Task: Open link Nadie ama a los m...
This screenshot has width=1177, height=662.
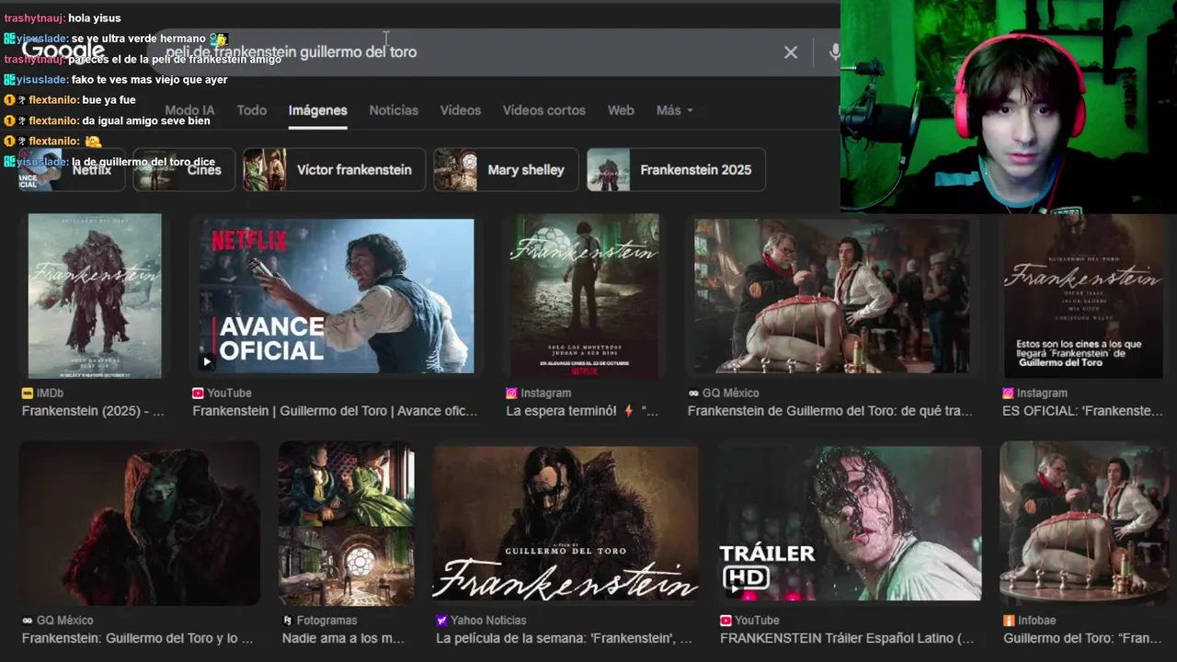Action: [344, 638]
